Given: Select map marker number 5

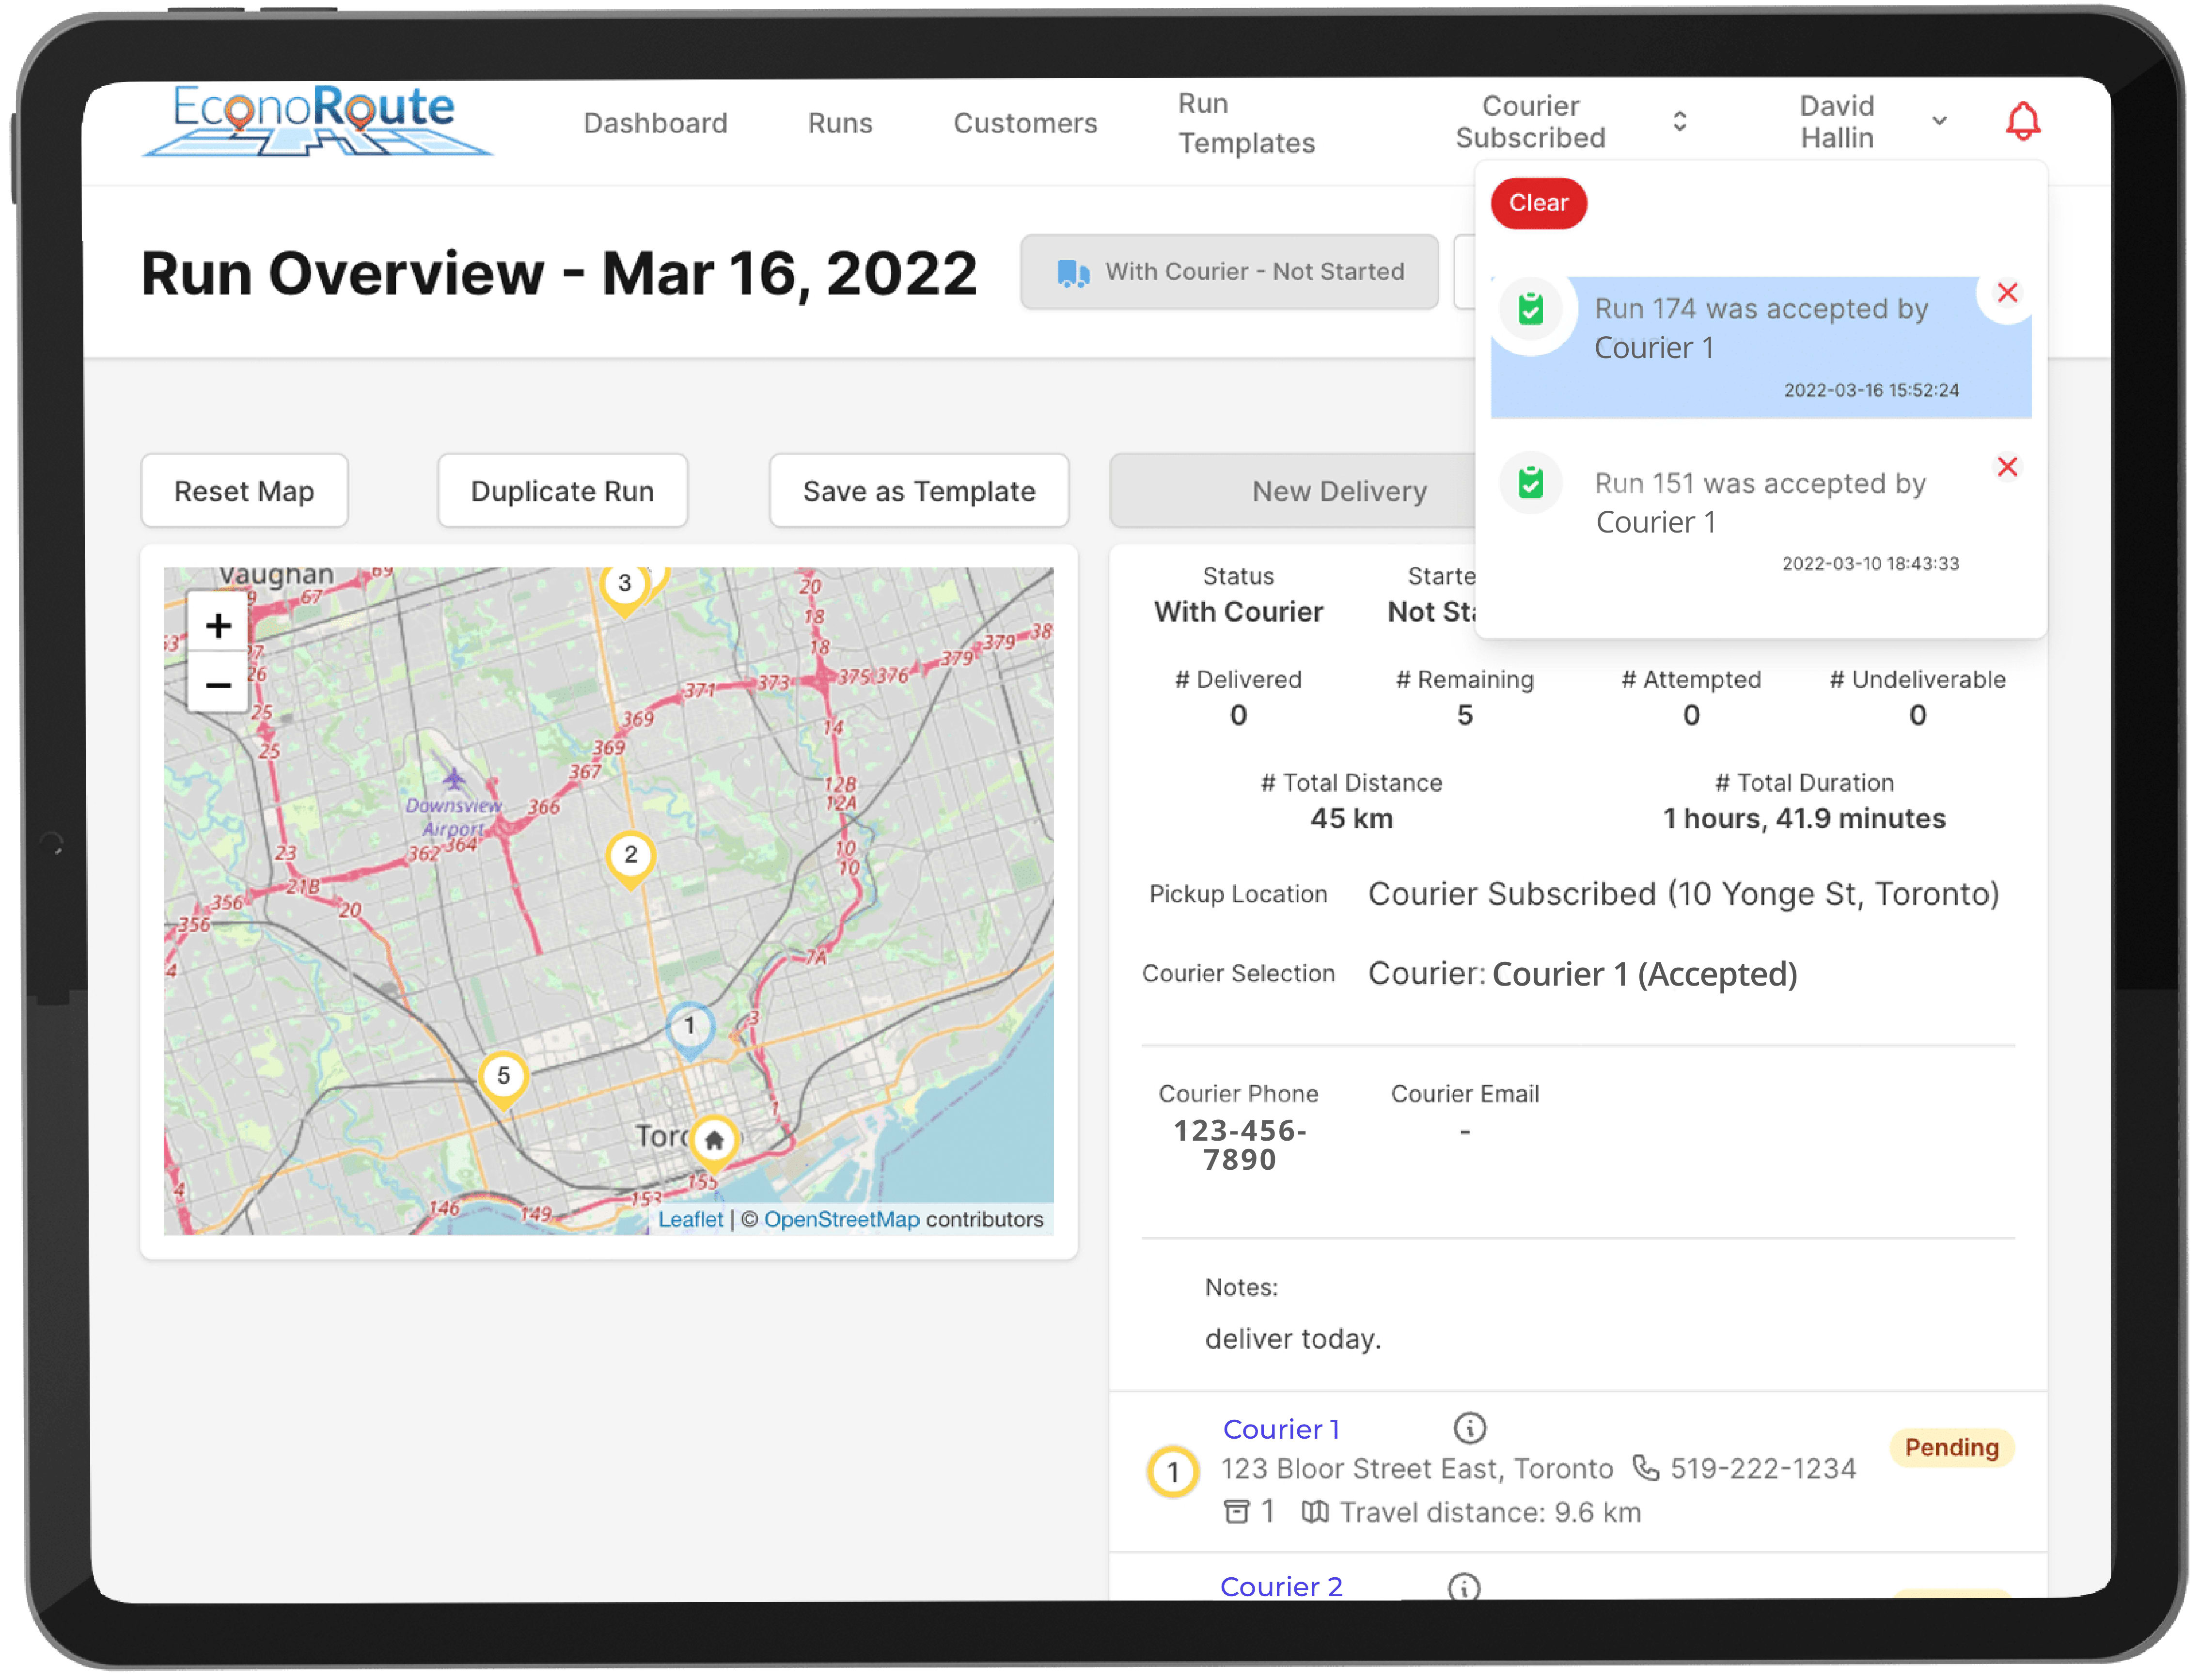Looking at the screenshot, I should pos(503,1079).
